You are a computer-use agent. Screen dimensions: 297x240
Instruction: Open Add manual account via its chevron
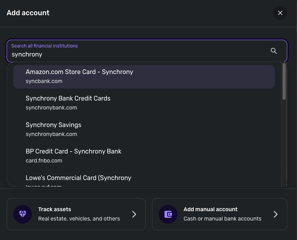[x=276, y=214]
